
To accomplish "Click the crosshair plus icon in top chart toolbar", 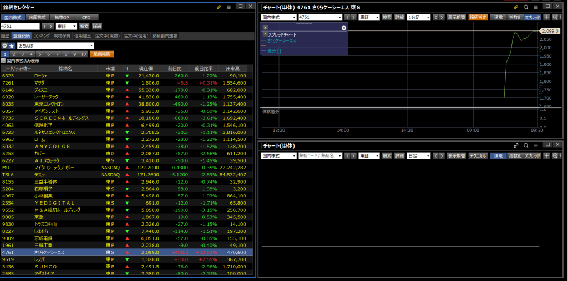I will [546, 17].
